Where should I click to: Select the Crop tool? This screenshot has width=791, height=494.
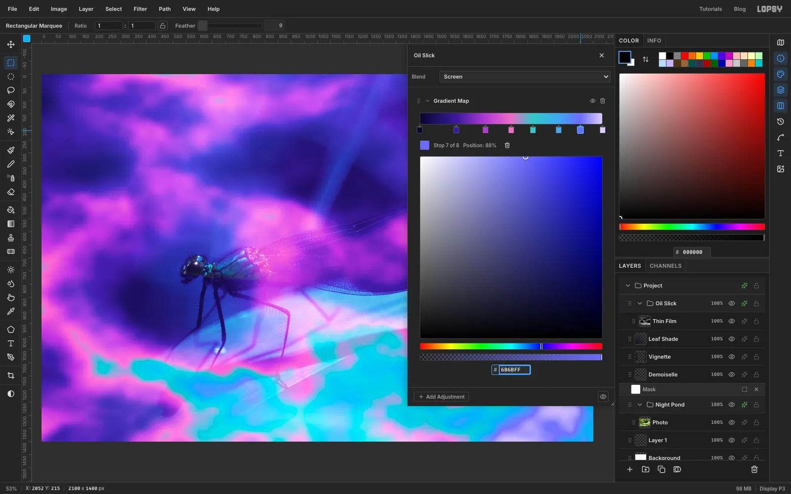(x=11, y=375)
